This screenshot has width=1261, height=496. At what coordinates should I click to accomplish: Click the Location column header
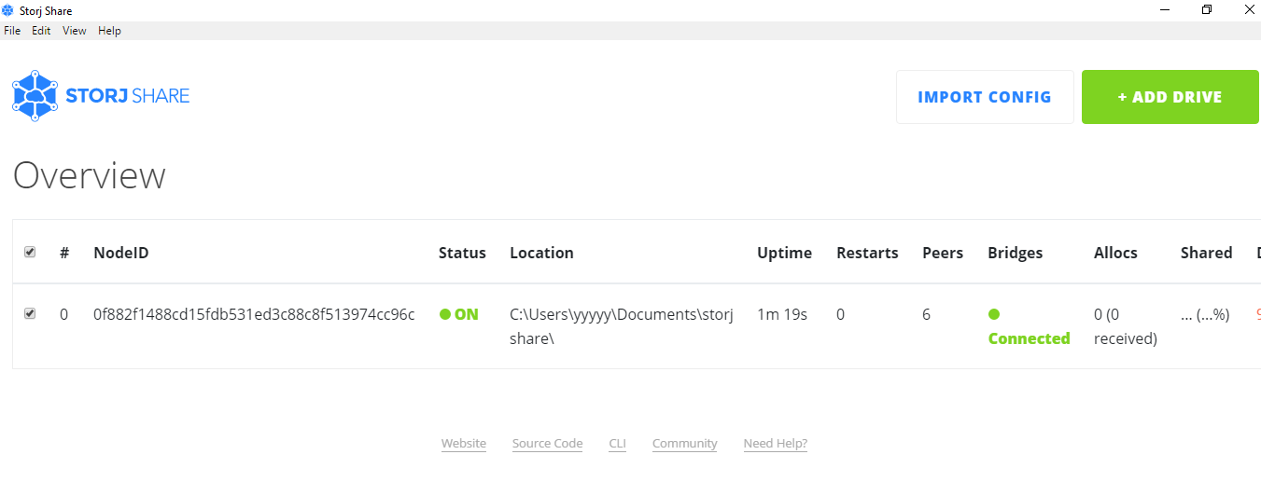(541, 253)
